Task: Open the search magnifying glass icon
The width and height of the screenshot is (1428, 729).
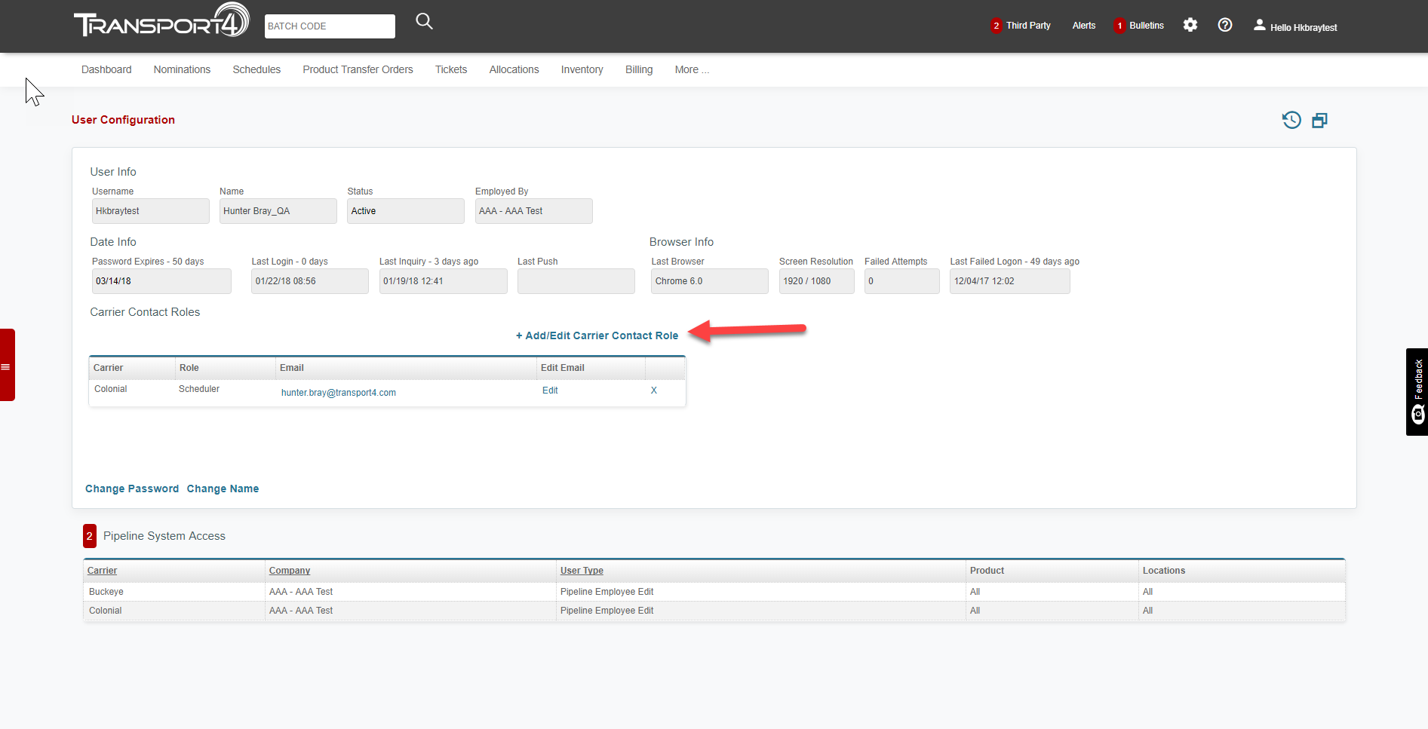Action: [x=424, y=21]
